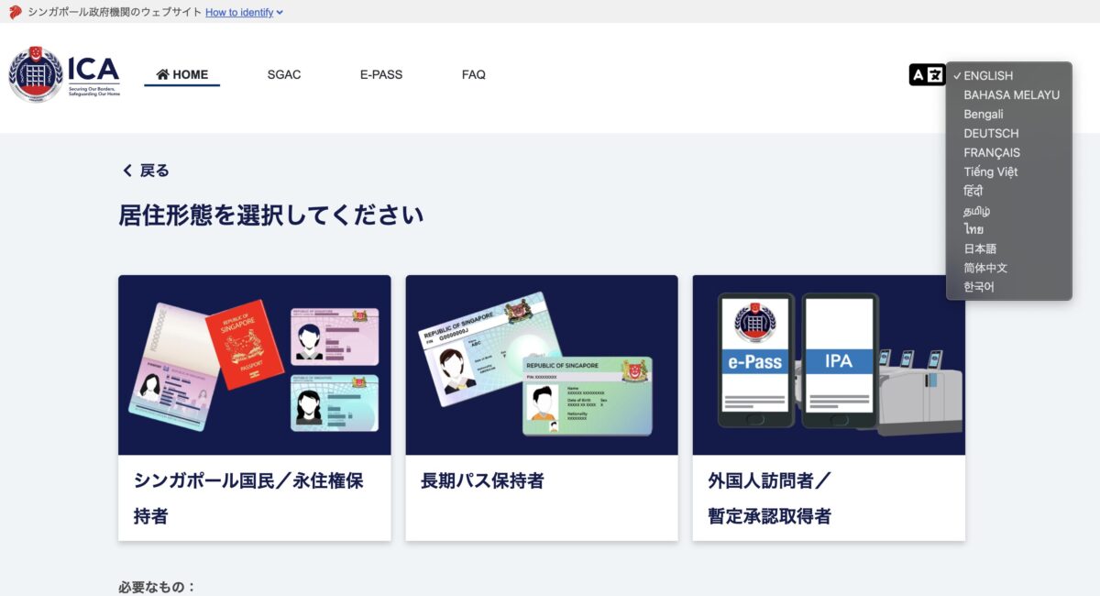Open the language translate icon

pyautogui.click(x=927, y=75)
